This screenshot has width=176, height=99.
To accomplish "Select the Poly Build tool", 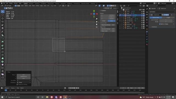I will point(2,58).
